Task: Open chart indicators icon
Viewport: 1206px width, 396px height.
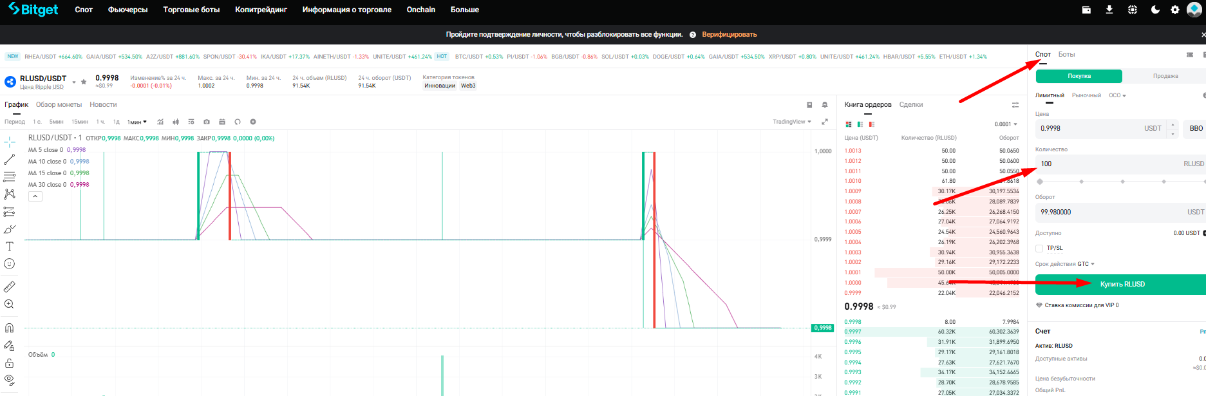Action: click(160, 122)
